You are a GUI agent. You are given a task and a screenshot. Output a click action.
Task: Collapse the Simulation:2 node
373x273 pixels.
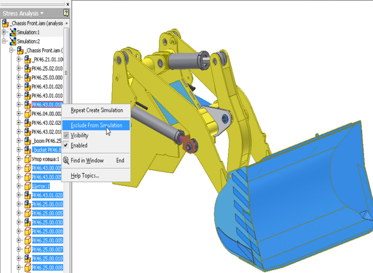[x=4, y=41]
